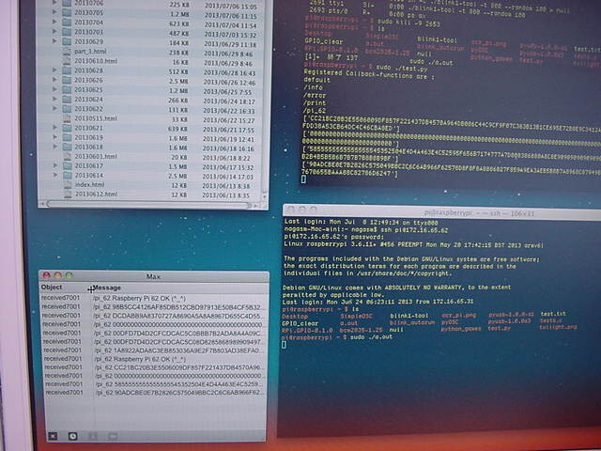This screenshot has width=601, height=451.
Task: Select the document icon of 20130610.html
Action: [x=67, y=60]
